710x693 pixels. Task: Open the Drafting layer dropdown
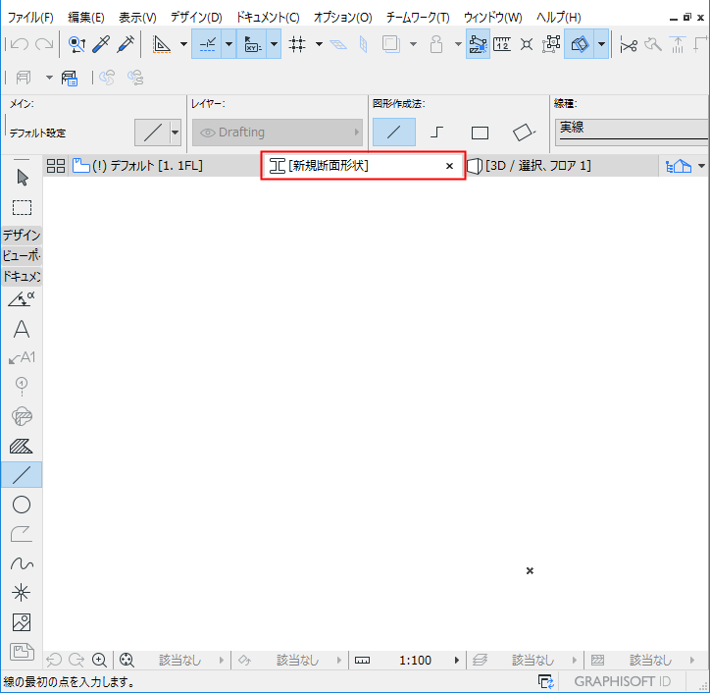pos(278,133)
